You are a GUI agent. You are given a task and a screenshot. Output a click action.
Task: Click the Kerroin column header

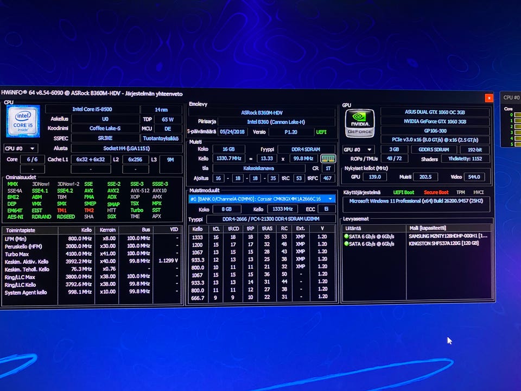tap(107, 230)
